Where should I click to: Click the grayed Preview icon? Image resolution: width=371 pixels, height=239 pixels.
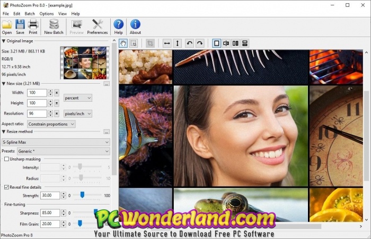tap(76, 26)
